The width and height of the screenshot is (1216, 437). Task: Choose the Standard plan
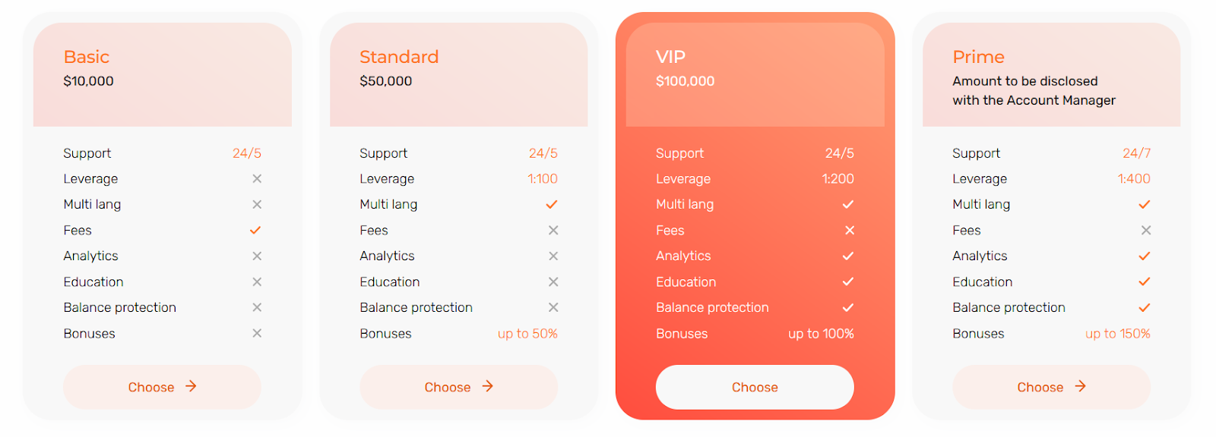click(458, 387)
